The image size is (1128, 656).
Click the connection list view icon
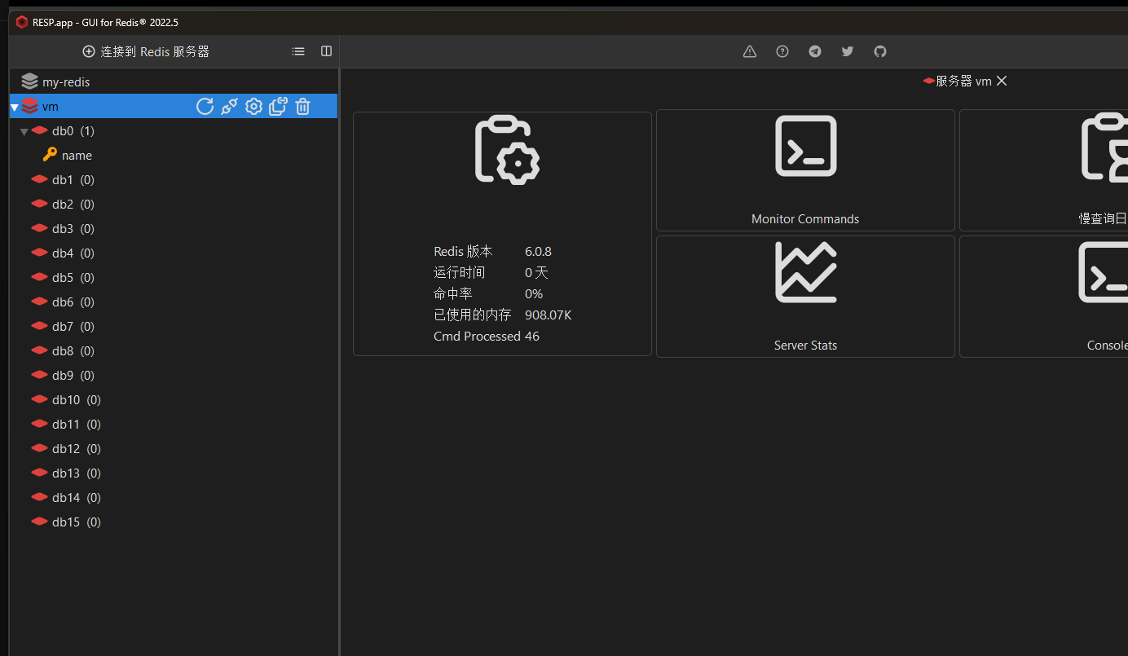298,51
